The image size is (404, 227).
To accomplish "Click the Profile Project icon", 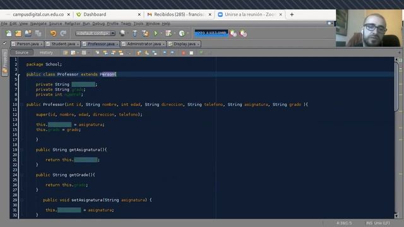I will 182,33.
